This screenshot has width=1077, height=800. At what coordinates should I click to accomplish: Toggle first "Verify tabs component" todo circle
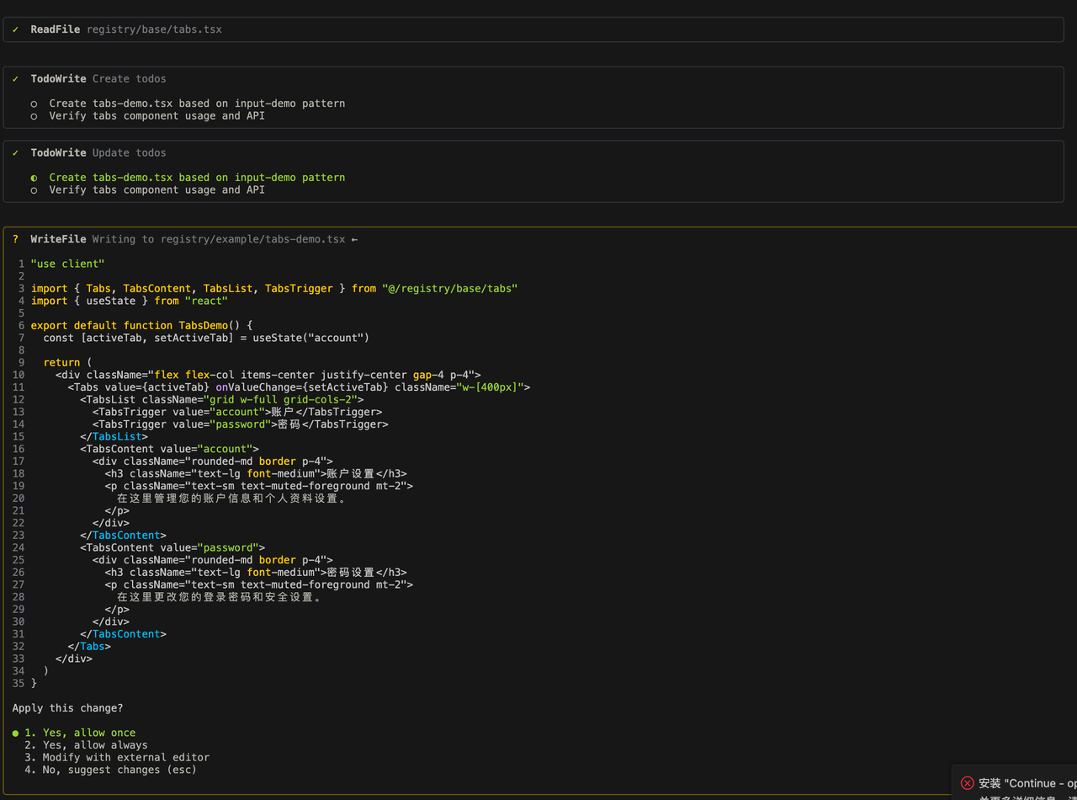tap(34, 116)
